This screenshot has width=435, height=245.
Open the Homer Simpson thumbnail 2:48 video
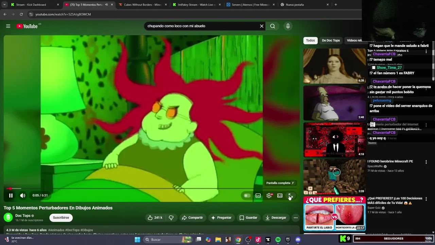(x=334, y=103)
